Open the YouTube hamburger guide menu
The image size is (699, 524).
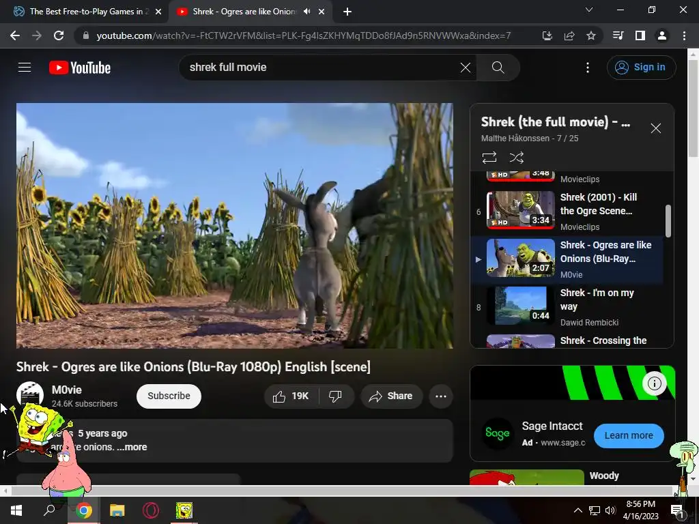25,68
